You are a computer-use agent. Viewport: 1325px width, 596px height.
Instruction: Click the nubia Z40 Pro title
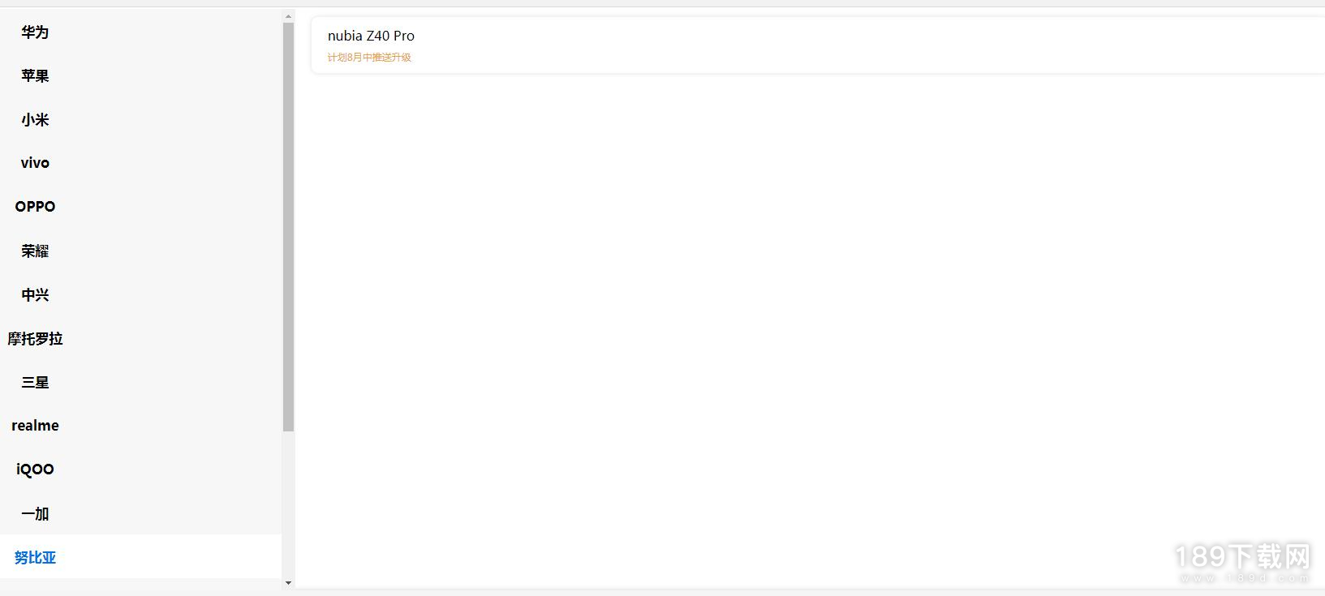pyautogui.click(x=371, y=36)
